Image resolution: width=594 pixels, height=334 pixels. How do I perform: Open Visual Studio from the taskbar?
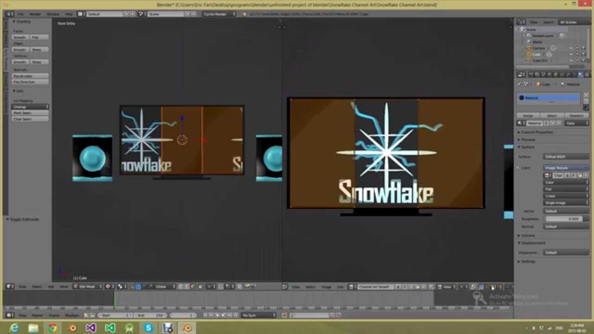pyautogui.click(x=90, y=328)
